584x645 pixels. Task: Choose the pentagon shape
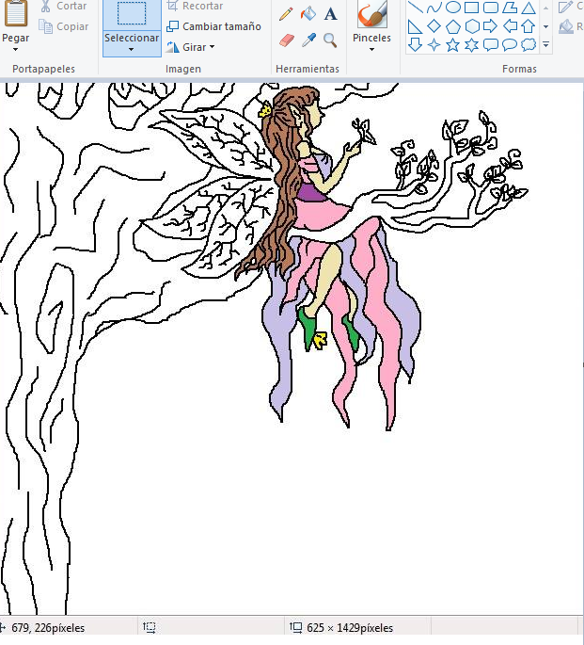click(x=453, y=26)
